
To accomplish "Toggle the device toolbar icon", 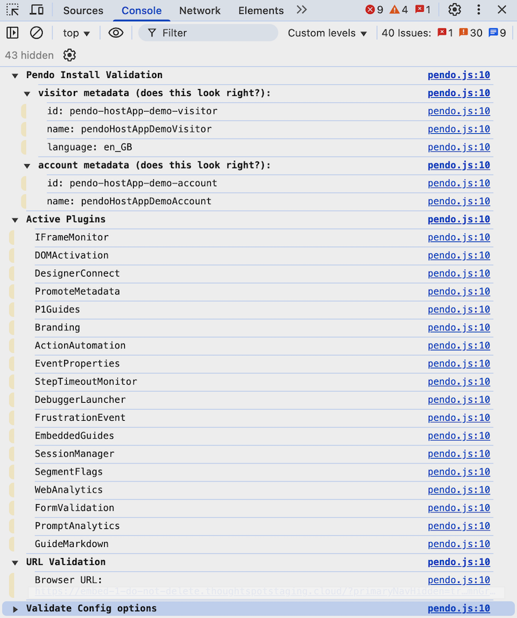I will click(37, 10).
